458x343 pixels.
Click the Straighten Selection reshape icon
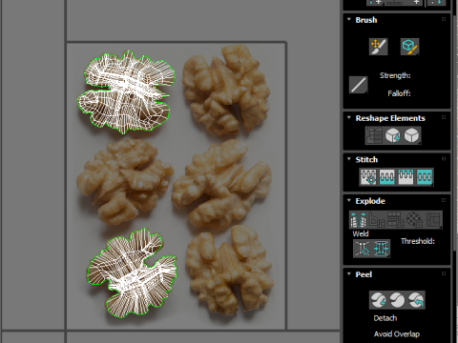(x=374, y=135)
